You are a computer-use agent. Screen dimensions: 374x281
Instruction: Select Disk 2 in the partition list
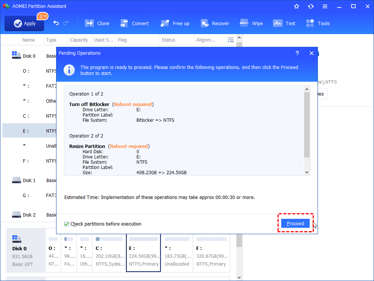click(29, 215)
